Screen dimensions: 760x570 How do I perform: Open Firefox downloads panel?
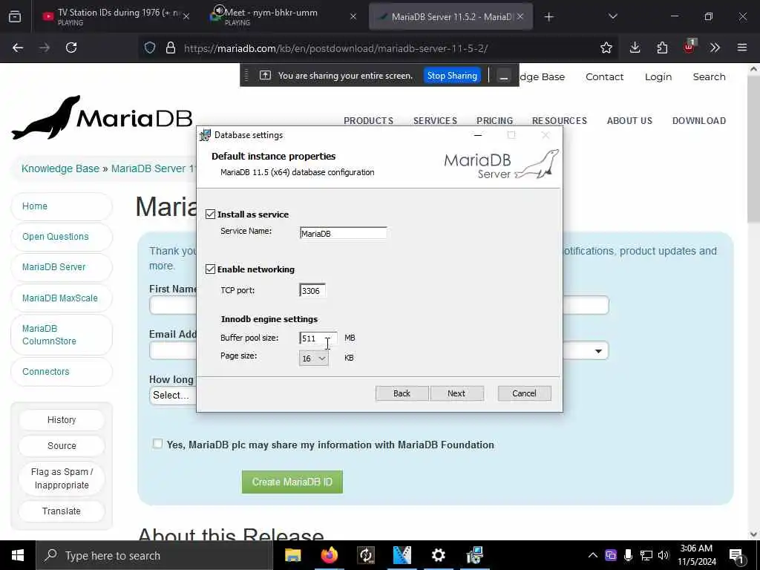635,47
